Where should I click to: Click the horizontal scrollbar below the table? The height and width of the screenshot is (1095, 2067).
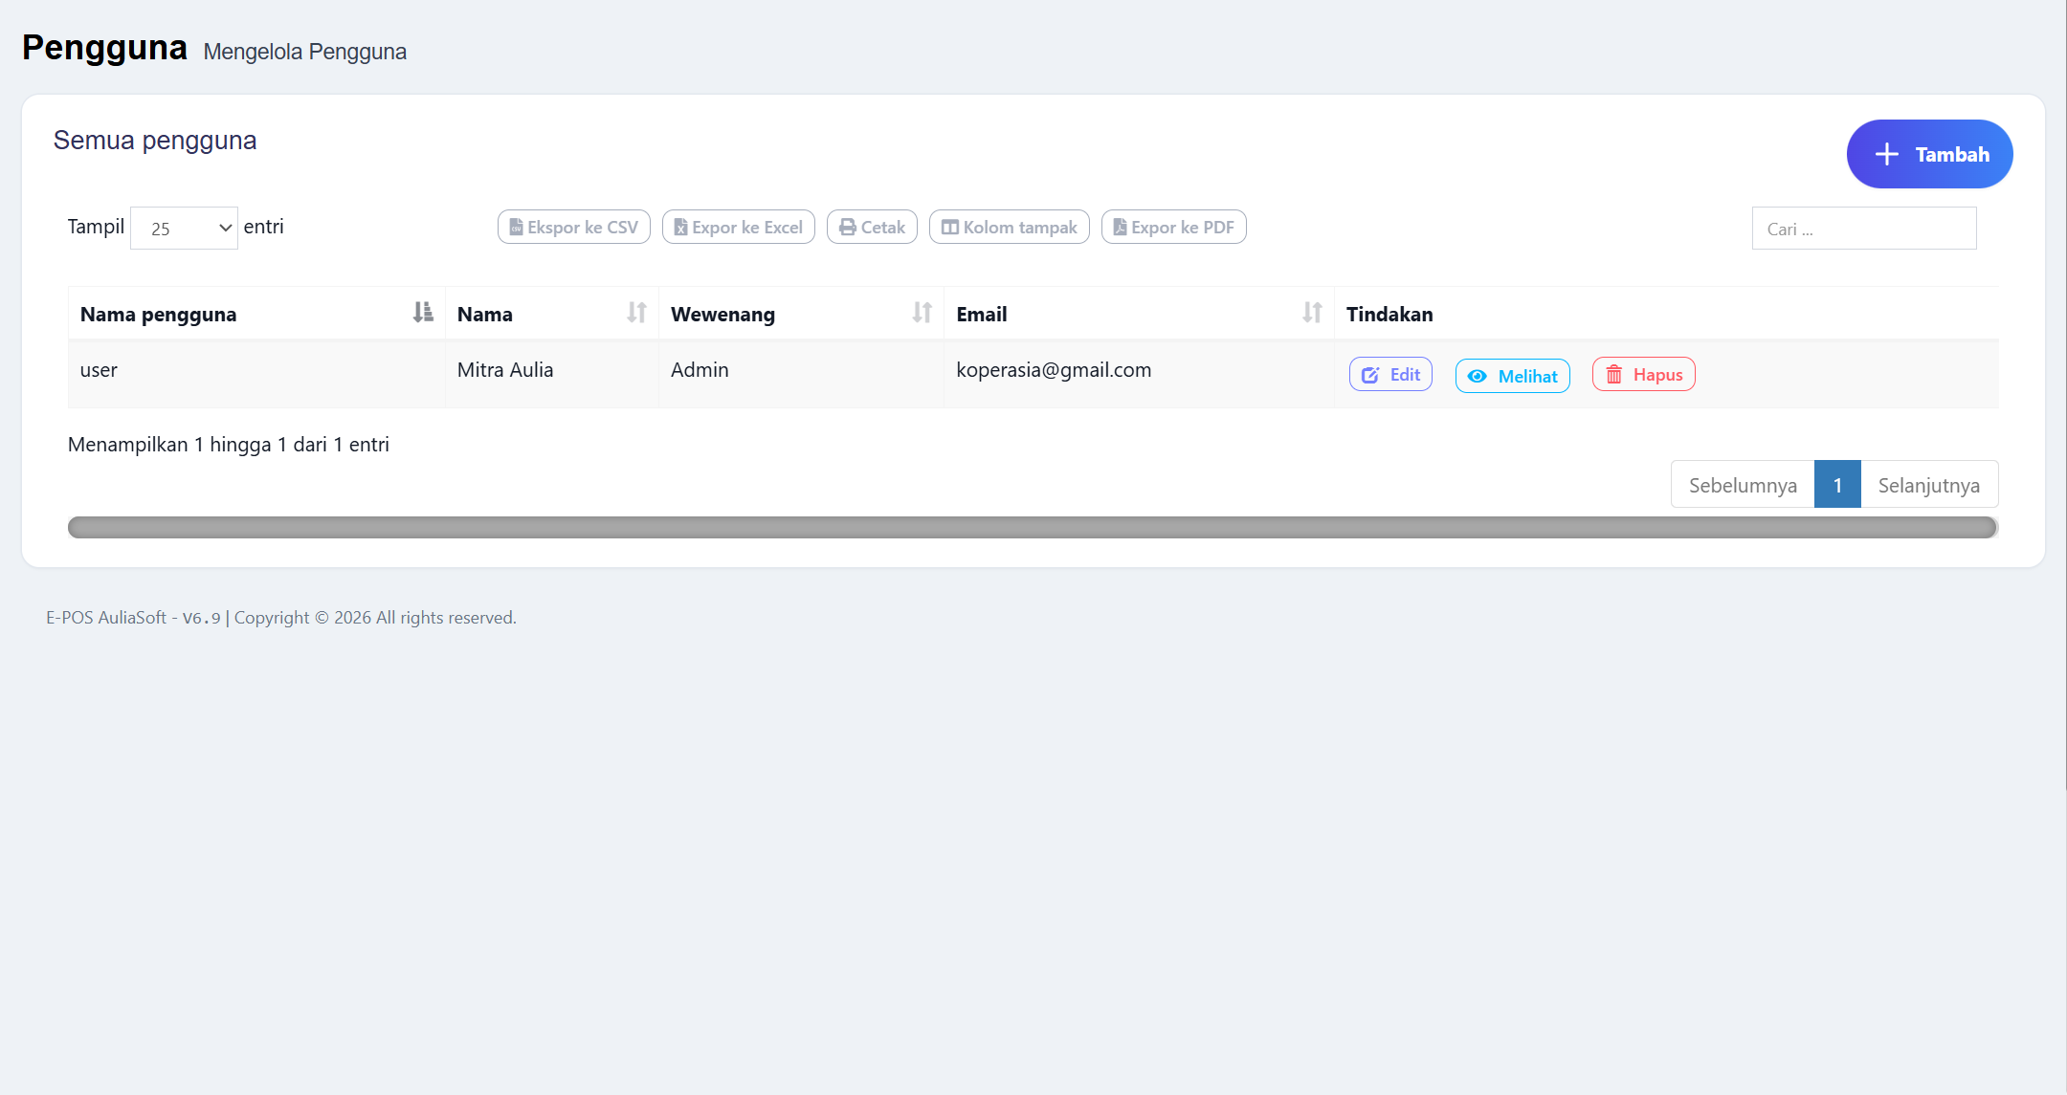pyautogui.click(x=1033, y=527)
